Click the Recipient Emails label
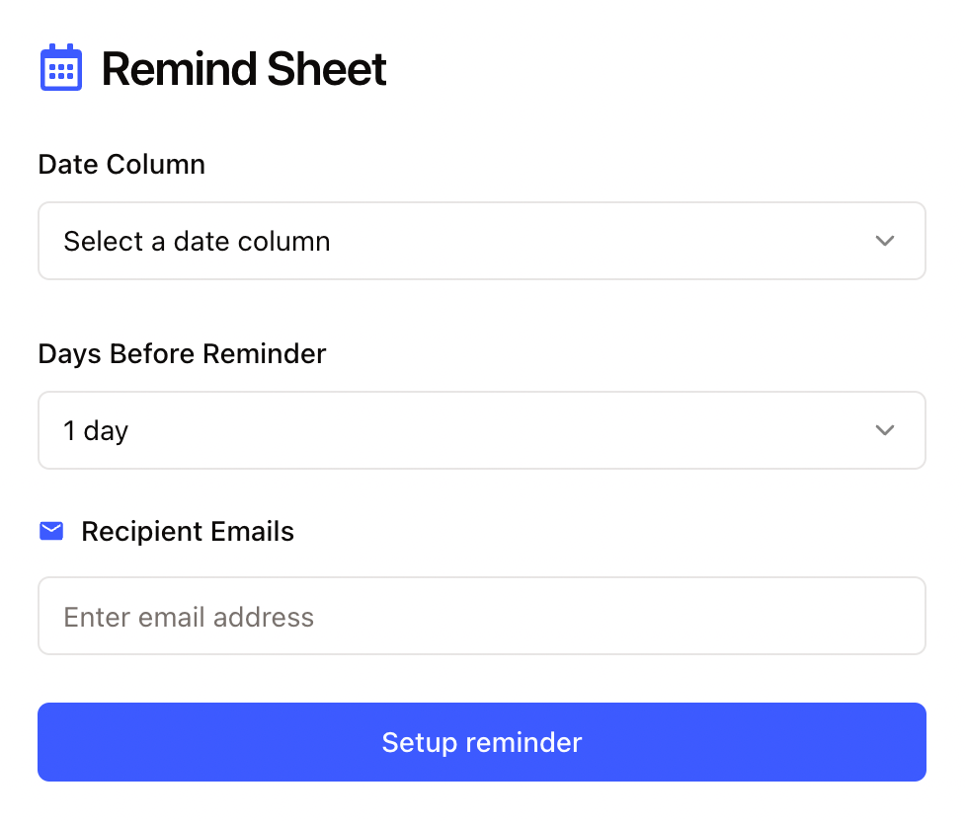 (188, 531)
